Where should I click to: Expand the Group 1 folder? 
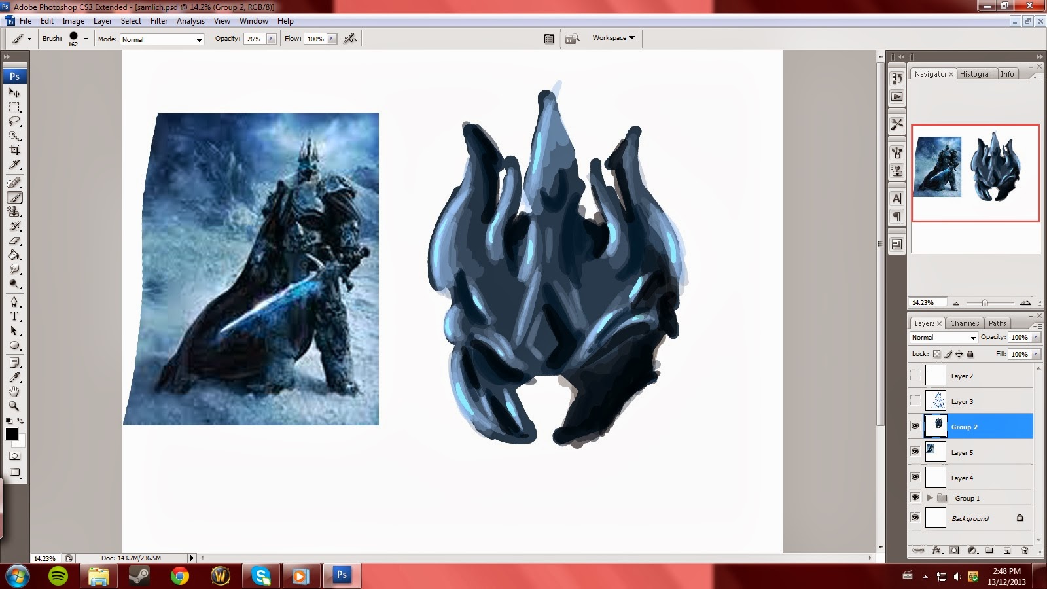[x=930, y=498]
